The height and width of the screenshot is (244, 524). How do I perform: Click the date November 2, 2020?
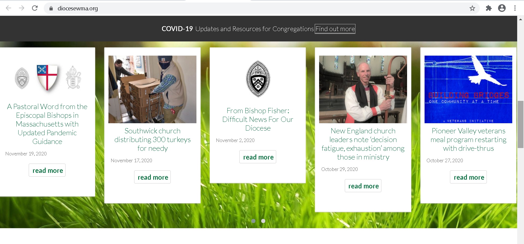(x=235, y=140)
